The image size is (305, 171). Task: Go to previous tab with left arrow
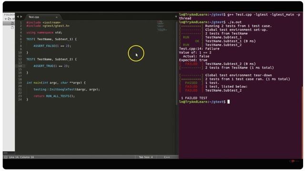(18, 17)
